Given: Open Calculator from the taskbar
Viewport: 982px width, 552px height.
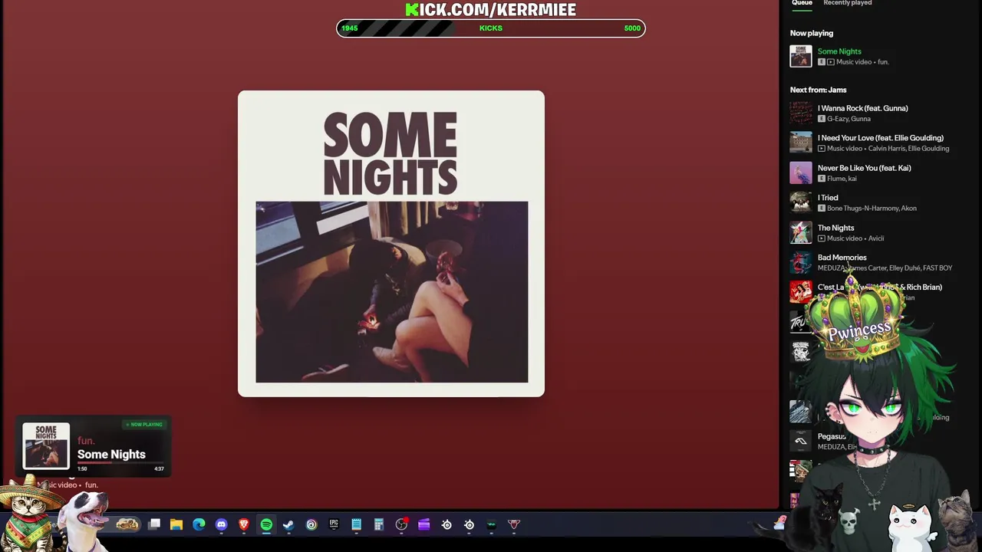Looking at the screenshot, I should pyautogui.click(x=379, y=524).
